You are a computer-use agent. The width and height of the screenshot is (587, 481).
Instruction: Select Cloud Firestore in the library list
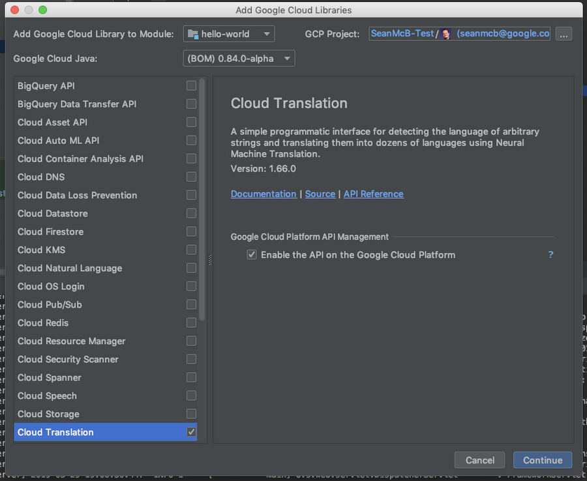tap(51, 231)
